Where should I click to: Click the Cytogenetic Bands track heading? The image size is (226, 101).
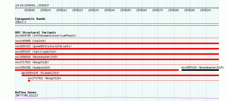click(x=30, y=19)
